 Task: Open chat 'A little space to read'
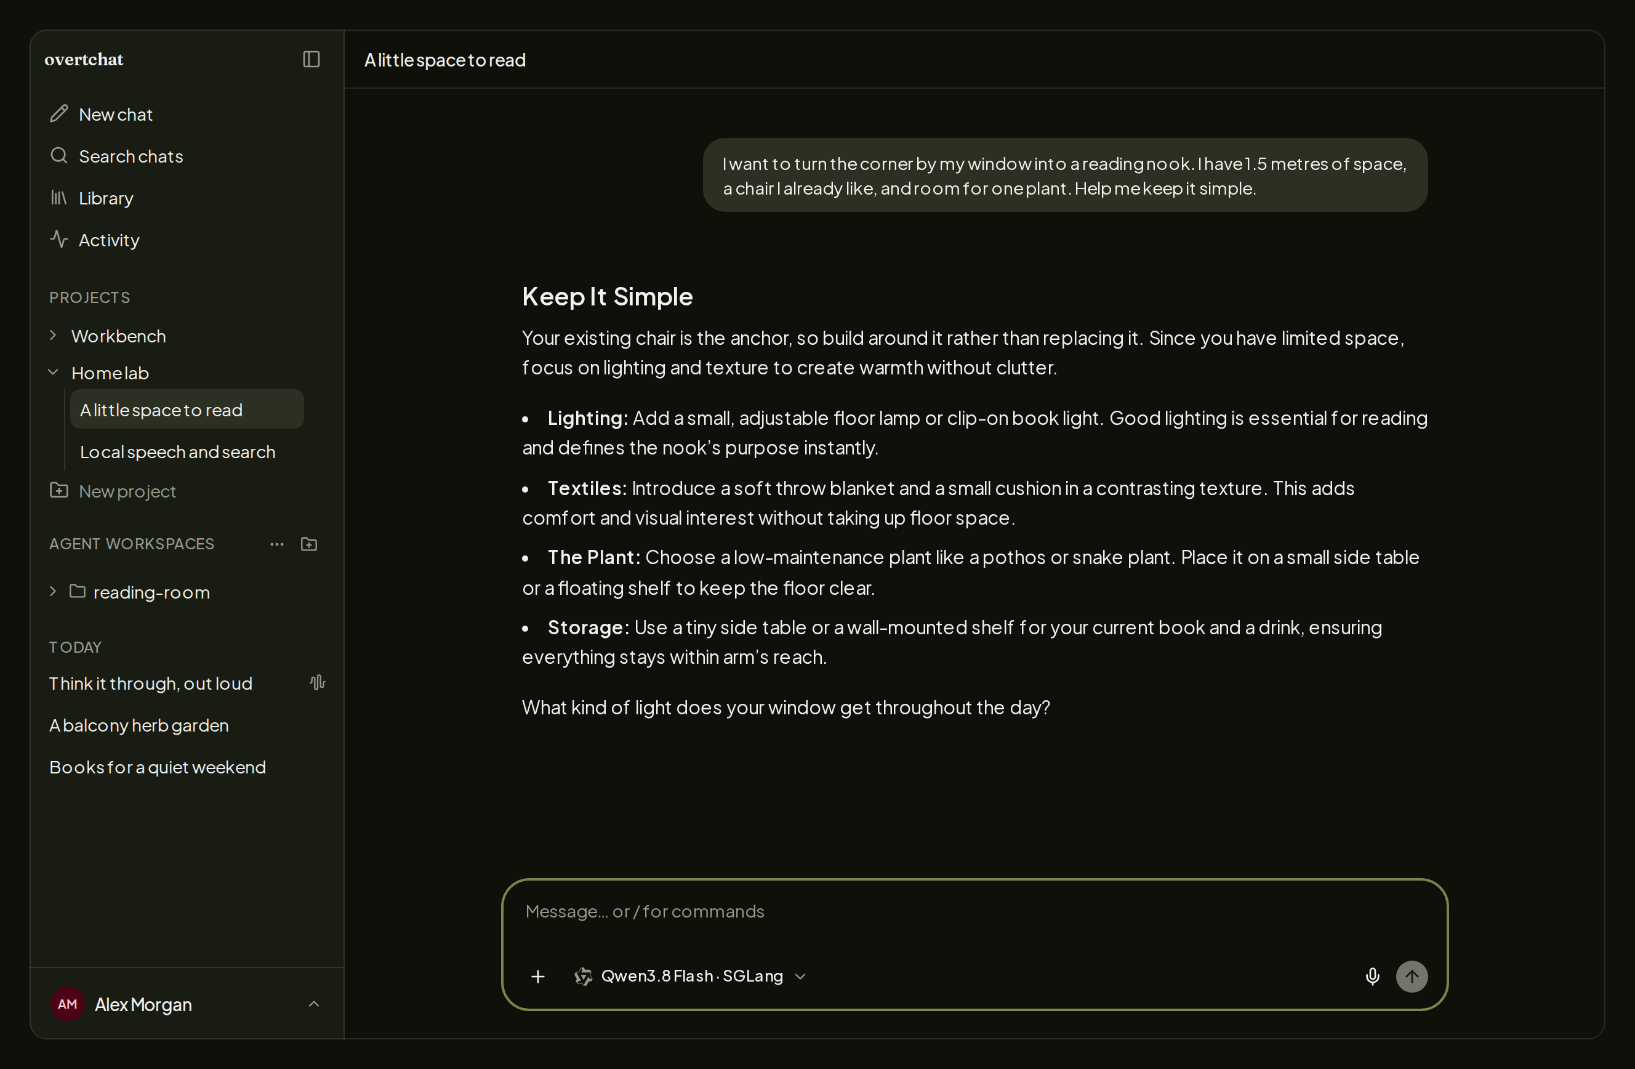click(187, 409)
